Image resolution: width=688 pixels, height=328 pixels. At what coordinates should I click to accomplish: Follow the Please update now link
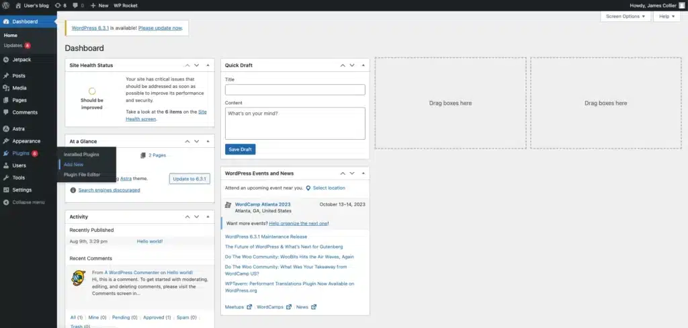click(x=160, y=28)
